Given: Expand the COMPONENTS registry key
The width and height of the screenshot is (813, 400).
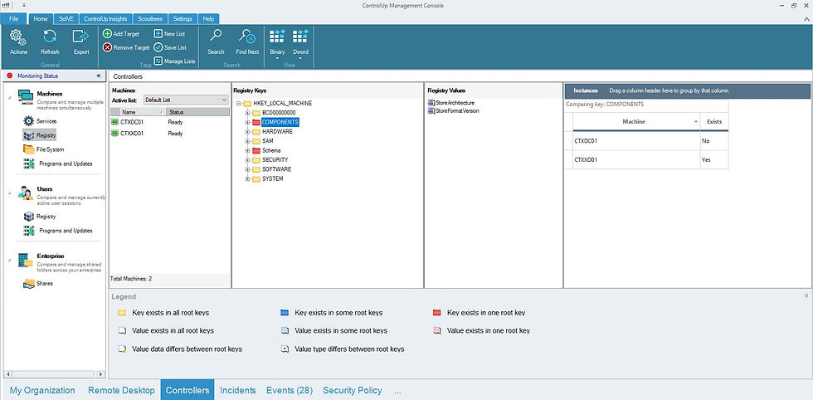Looking at the screenshot, I should coord(248,123).
